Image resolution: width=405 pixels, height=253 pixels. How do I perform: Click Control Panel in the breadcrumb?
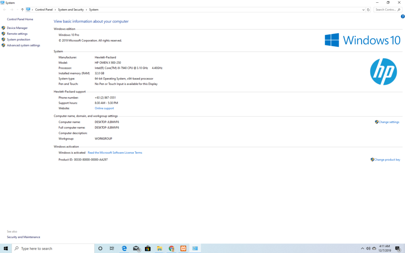(x=44, y=9)
